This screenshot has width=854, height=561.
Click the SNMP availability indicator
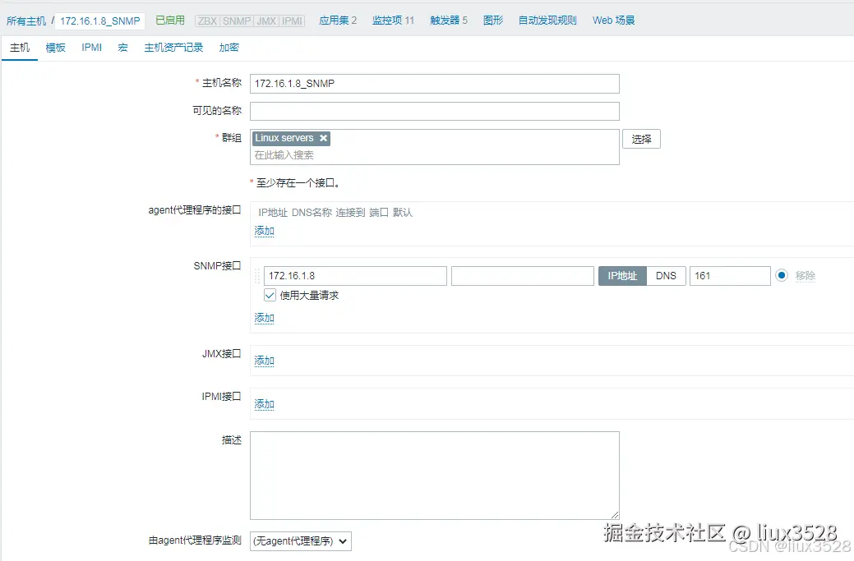pos(237,21)
